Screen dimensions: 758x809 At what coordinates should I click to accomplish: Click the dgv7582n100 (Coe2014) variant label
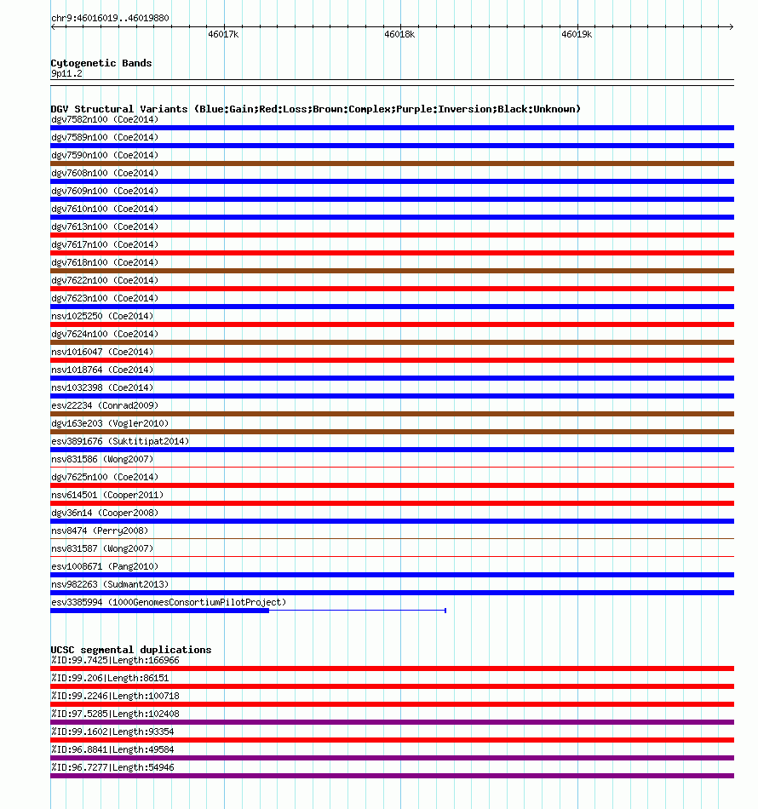click(105, 120)
